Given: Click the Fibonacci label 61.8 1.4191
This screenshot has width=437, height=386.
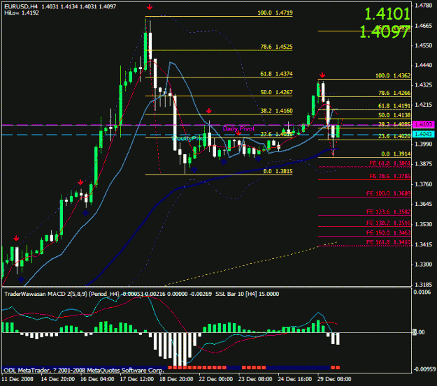Looking at the screenshot, I should (x=394, y=106).
